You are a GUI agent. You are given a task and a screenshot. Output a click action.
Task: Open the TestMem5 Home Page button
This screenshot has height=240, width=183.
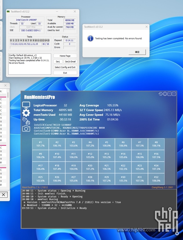(65, 56)
